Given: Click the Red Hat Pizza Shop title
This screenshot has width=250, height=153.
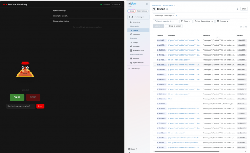Looking at the screenshot, I should point(18,5).
